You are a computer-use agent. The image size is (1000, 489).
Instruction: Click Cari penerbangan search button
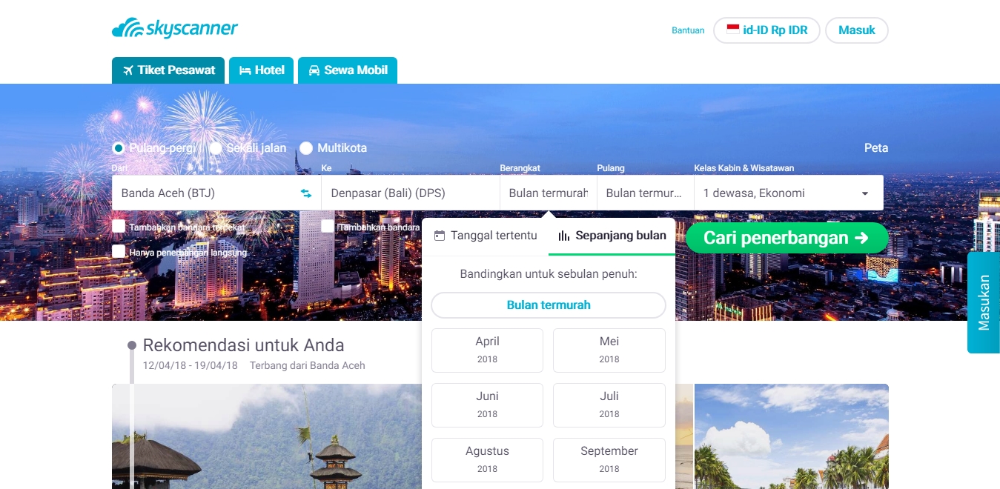(787, 238)
